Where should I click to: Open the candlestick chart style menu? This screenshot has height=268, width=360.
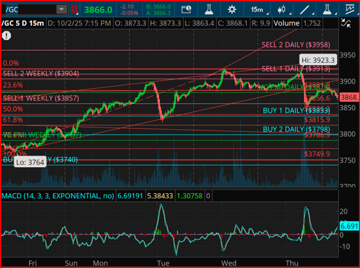point(283,10)
